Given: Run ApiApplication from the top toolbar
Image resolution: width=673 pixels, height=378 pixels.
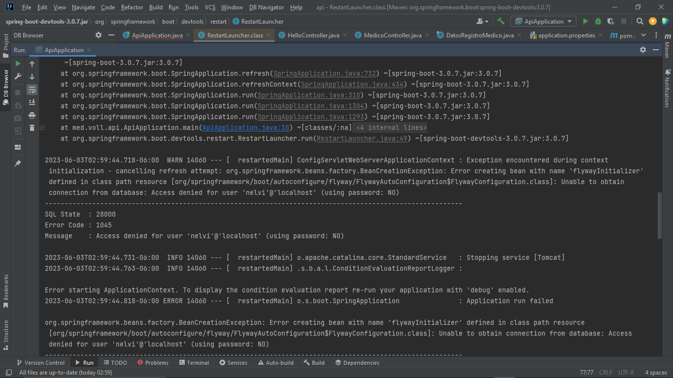Looking at the screenshot, I should [x=585, y=21].
